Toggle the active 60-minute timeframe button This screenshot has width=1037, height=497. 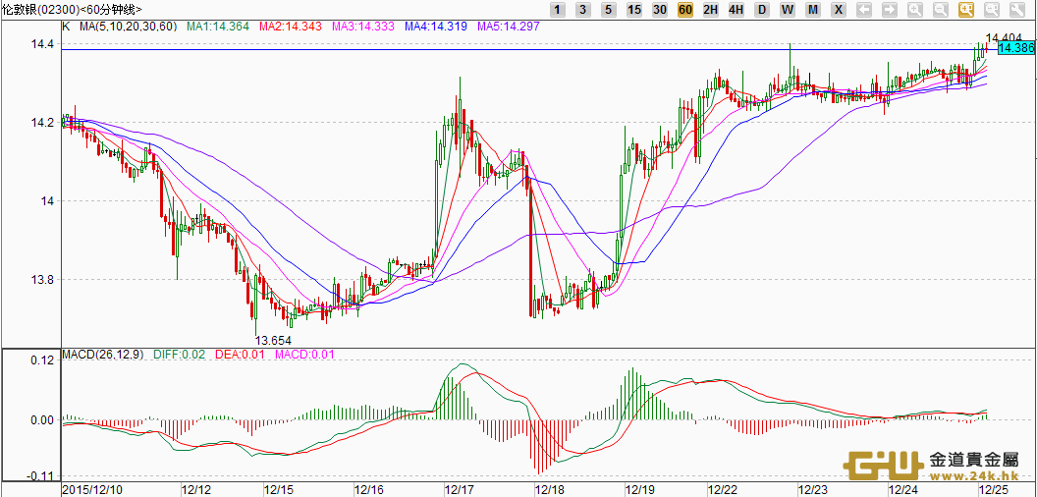coord(685,10)
